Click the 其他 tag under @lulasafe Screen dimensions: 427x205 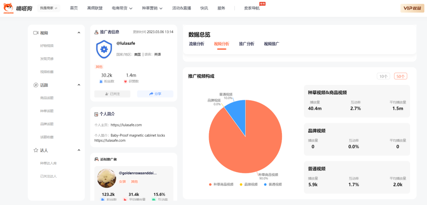click(x=98, y=67)
